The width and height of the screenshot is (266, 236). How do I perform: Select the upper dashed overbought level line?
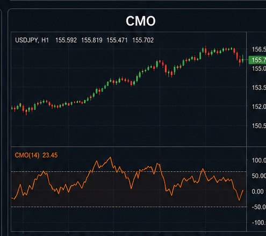tap(128, 171)
